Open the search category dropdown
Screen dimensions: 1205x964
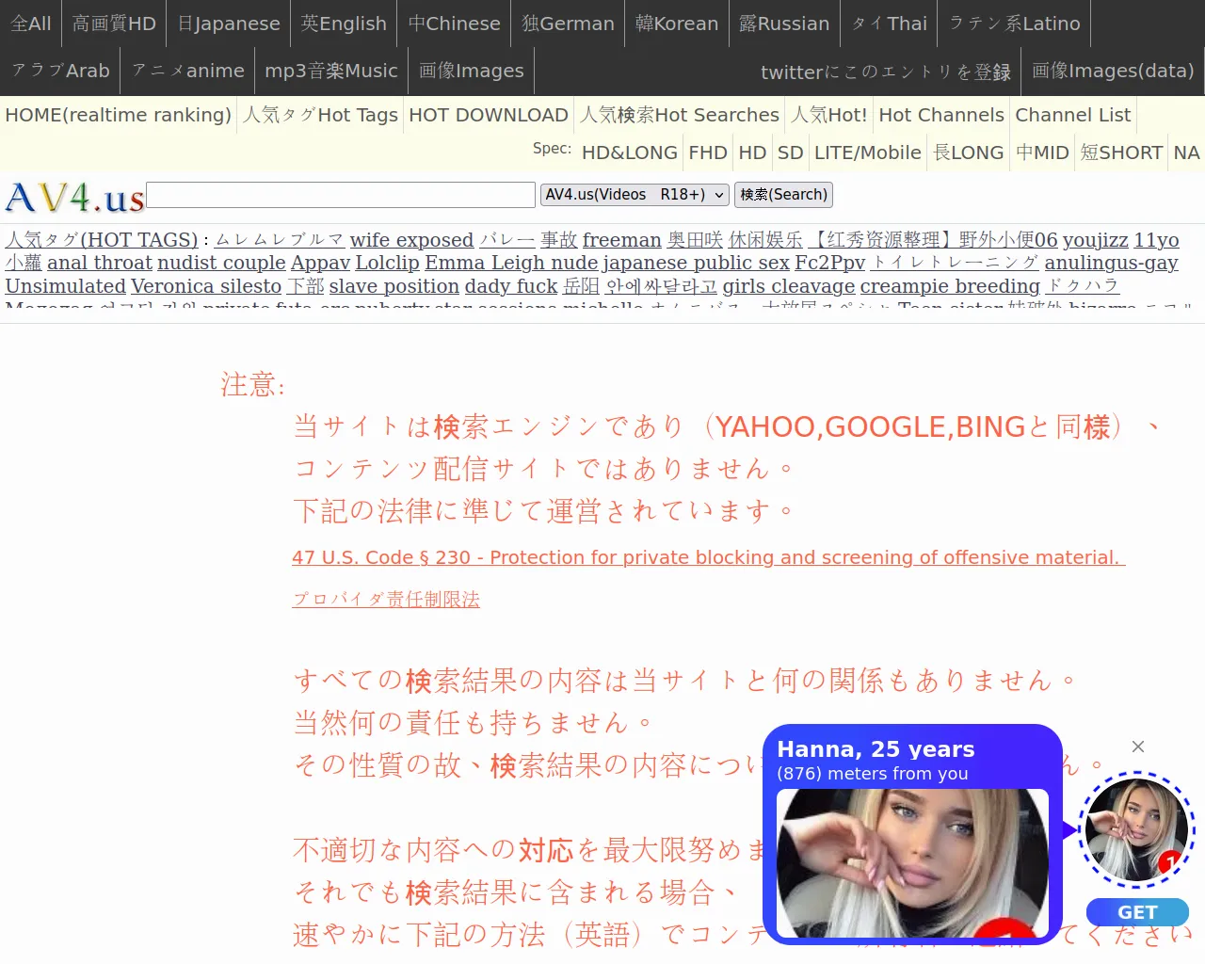[635, 195]
